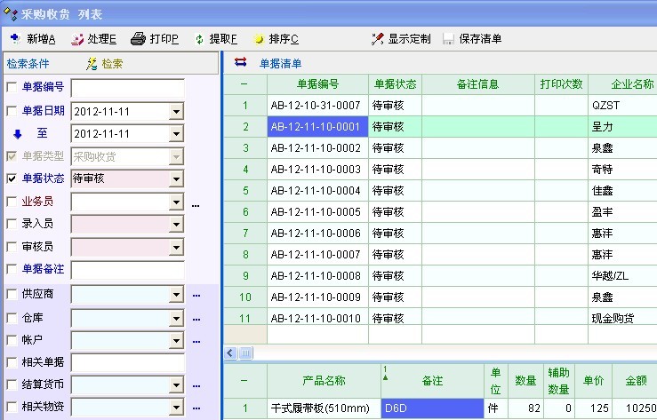Uncheck the 单据状态 checkbox

(12, 178)
